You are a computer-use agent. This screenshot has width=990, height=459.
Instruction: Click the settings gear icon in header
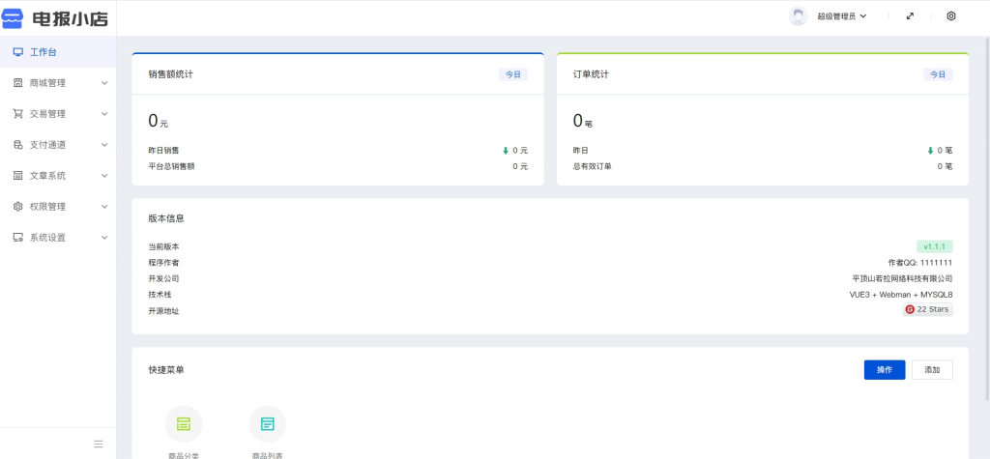click(951, 16)
